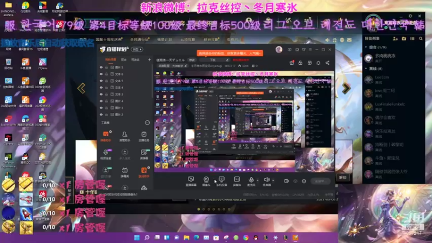Toggle lock on 图片 5 source

(106, 67)
